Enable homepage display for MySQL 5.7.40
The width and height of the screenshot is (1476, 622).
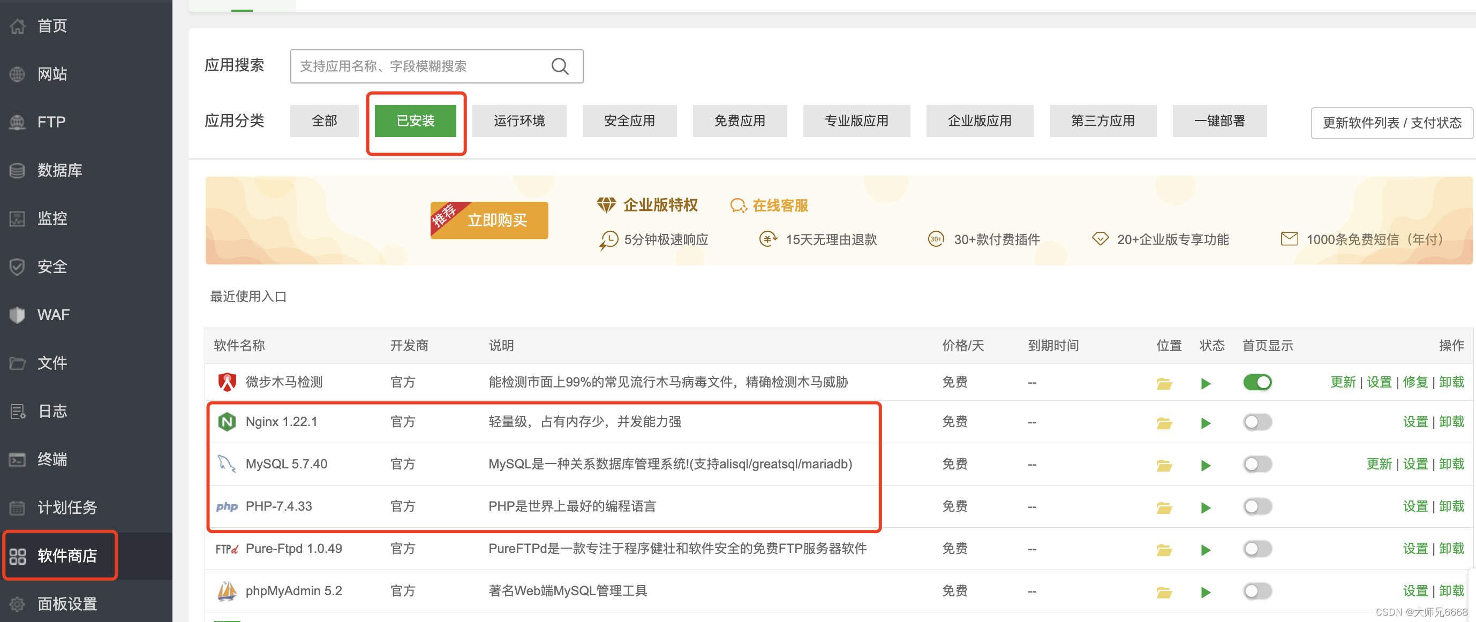pyautogui.click(x=1257, y=464)
